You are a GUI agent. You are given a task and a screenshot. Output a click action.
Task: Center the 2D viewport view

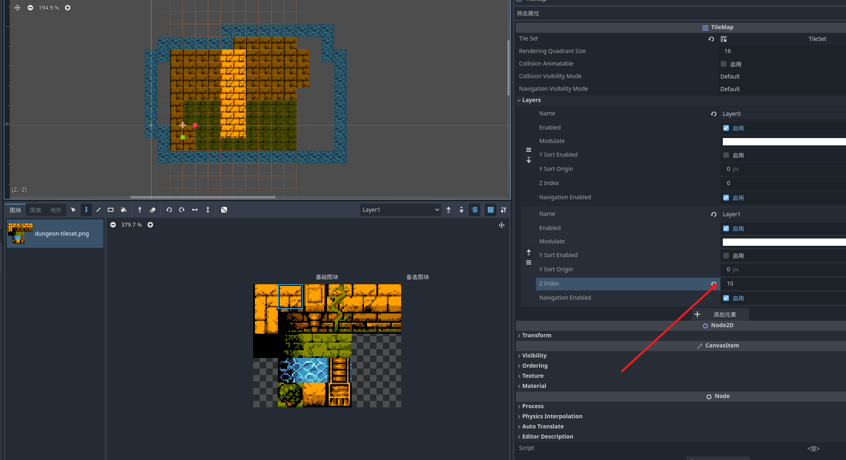pyautogui.click(x=17, y=8)
